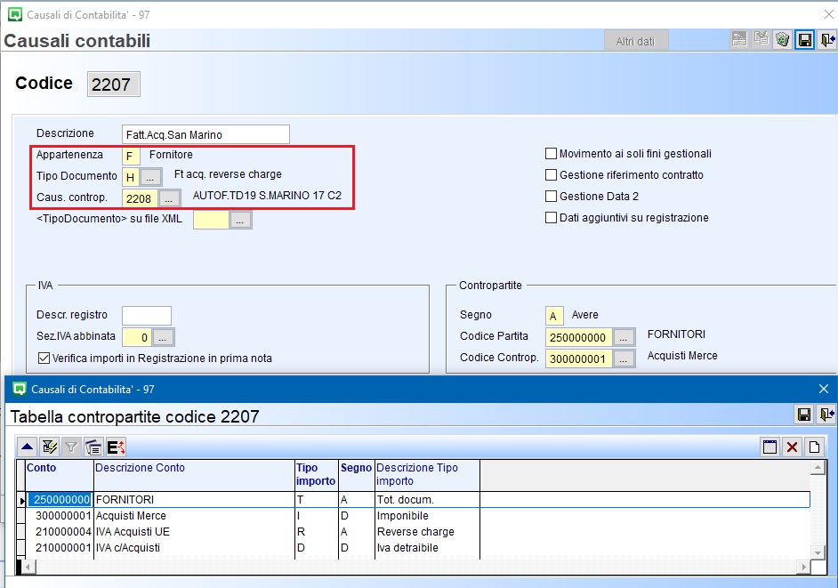Click the quick filter lightning icon
The image size is (838, 588).
point(49,447)
